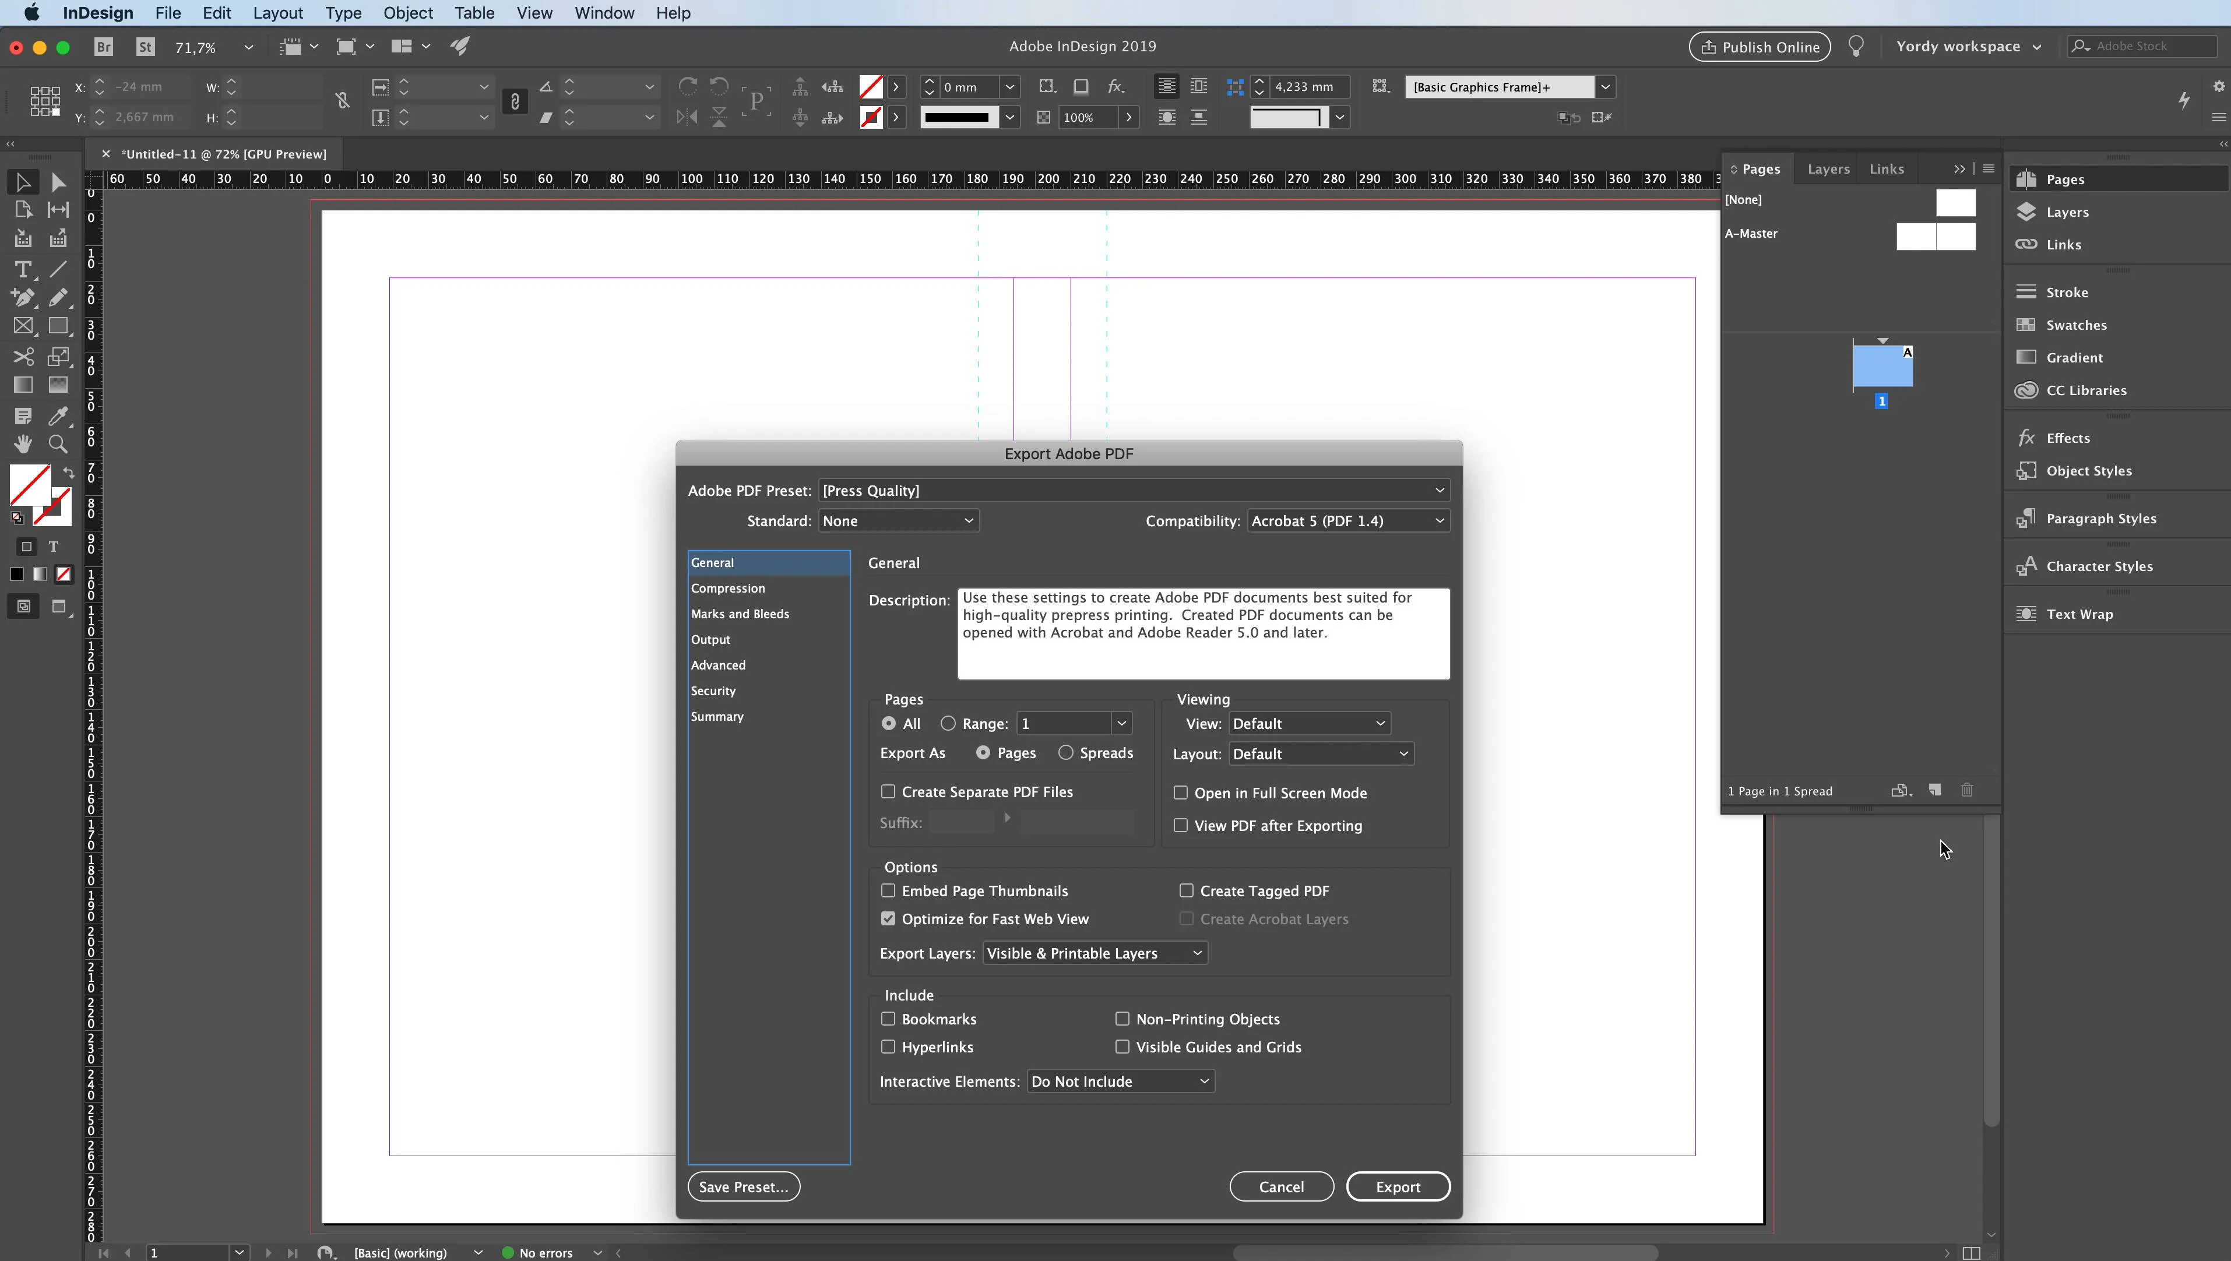The height and width of the screenshot is (1261, 2231).
Task: Click the Save Preset button
Action: [x=743, y=1186]
